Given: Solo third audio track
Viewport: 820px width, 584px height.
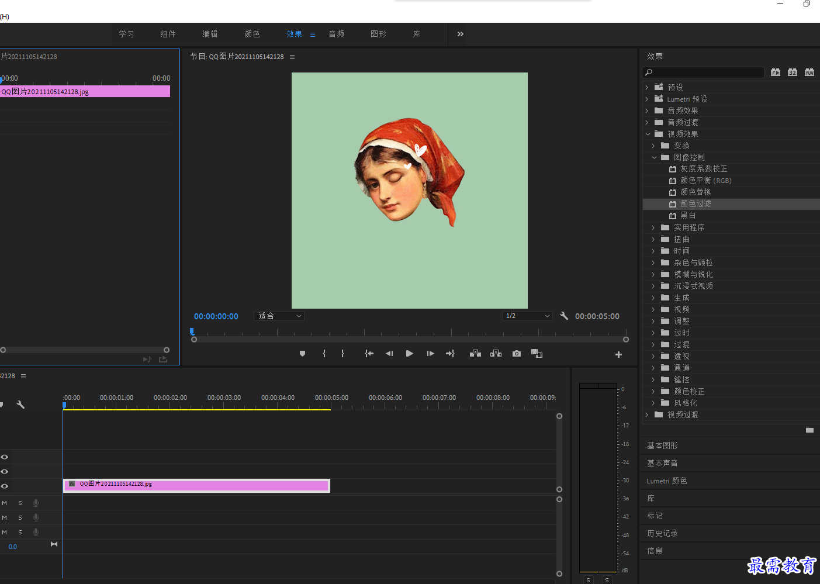Looking at the screenshot, I should pyautogui.click(x=20, y=532).
